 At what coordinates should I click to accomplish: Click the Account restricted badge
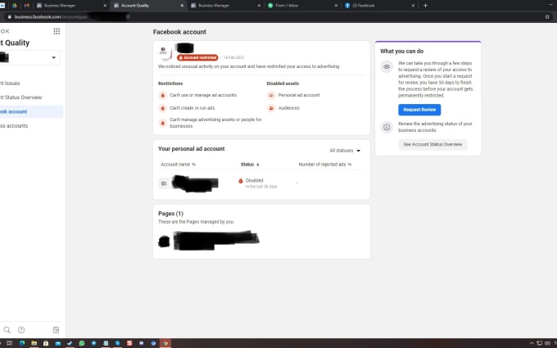pos(197,57)
